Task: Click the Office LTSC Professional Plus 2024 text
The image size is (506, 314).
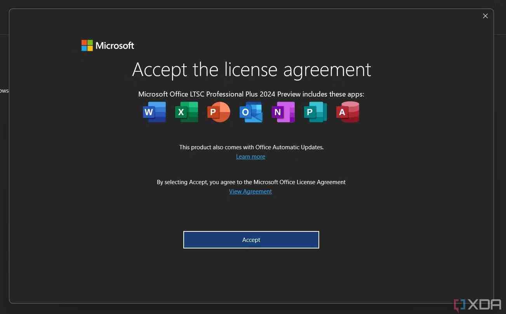Action: (251, 94)
